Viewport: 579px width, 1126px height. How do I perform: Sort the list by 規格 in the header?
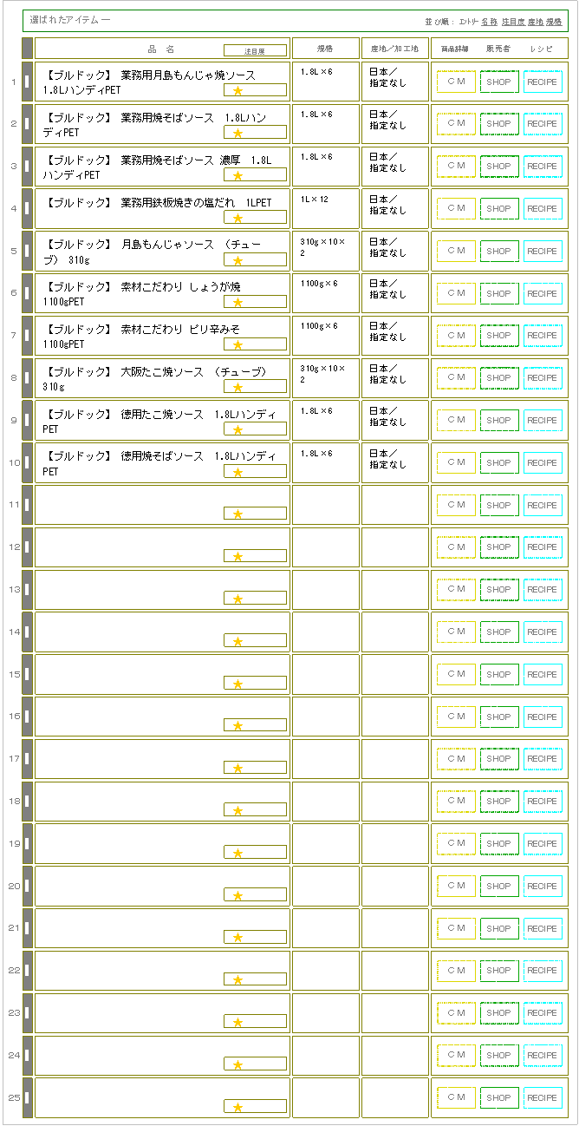555,21
